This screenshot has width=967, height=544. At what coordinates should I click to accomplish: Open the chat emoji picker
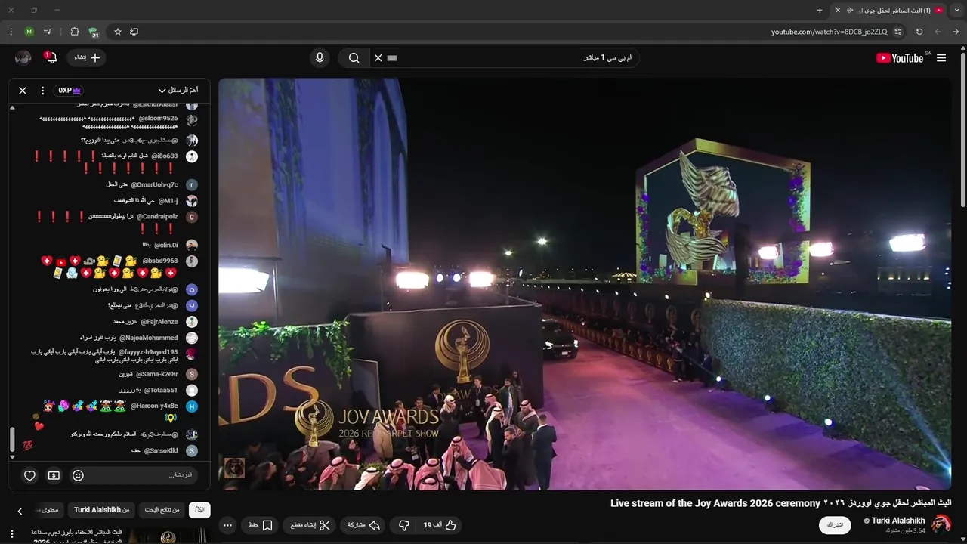78,475
